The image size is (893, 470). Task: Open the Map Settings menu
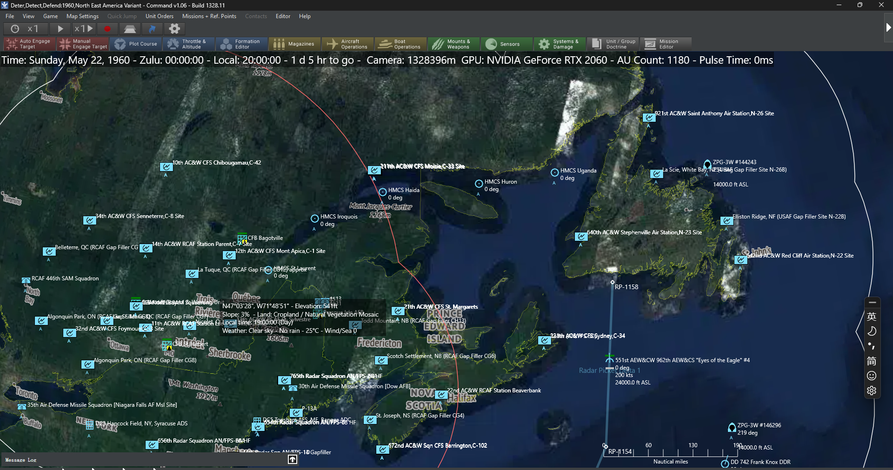83,16
